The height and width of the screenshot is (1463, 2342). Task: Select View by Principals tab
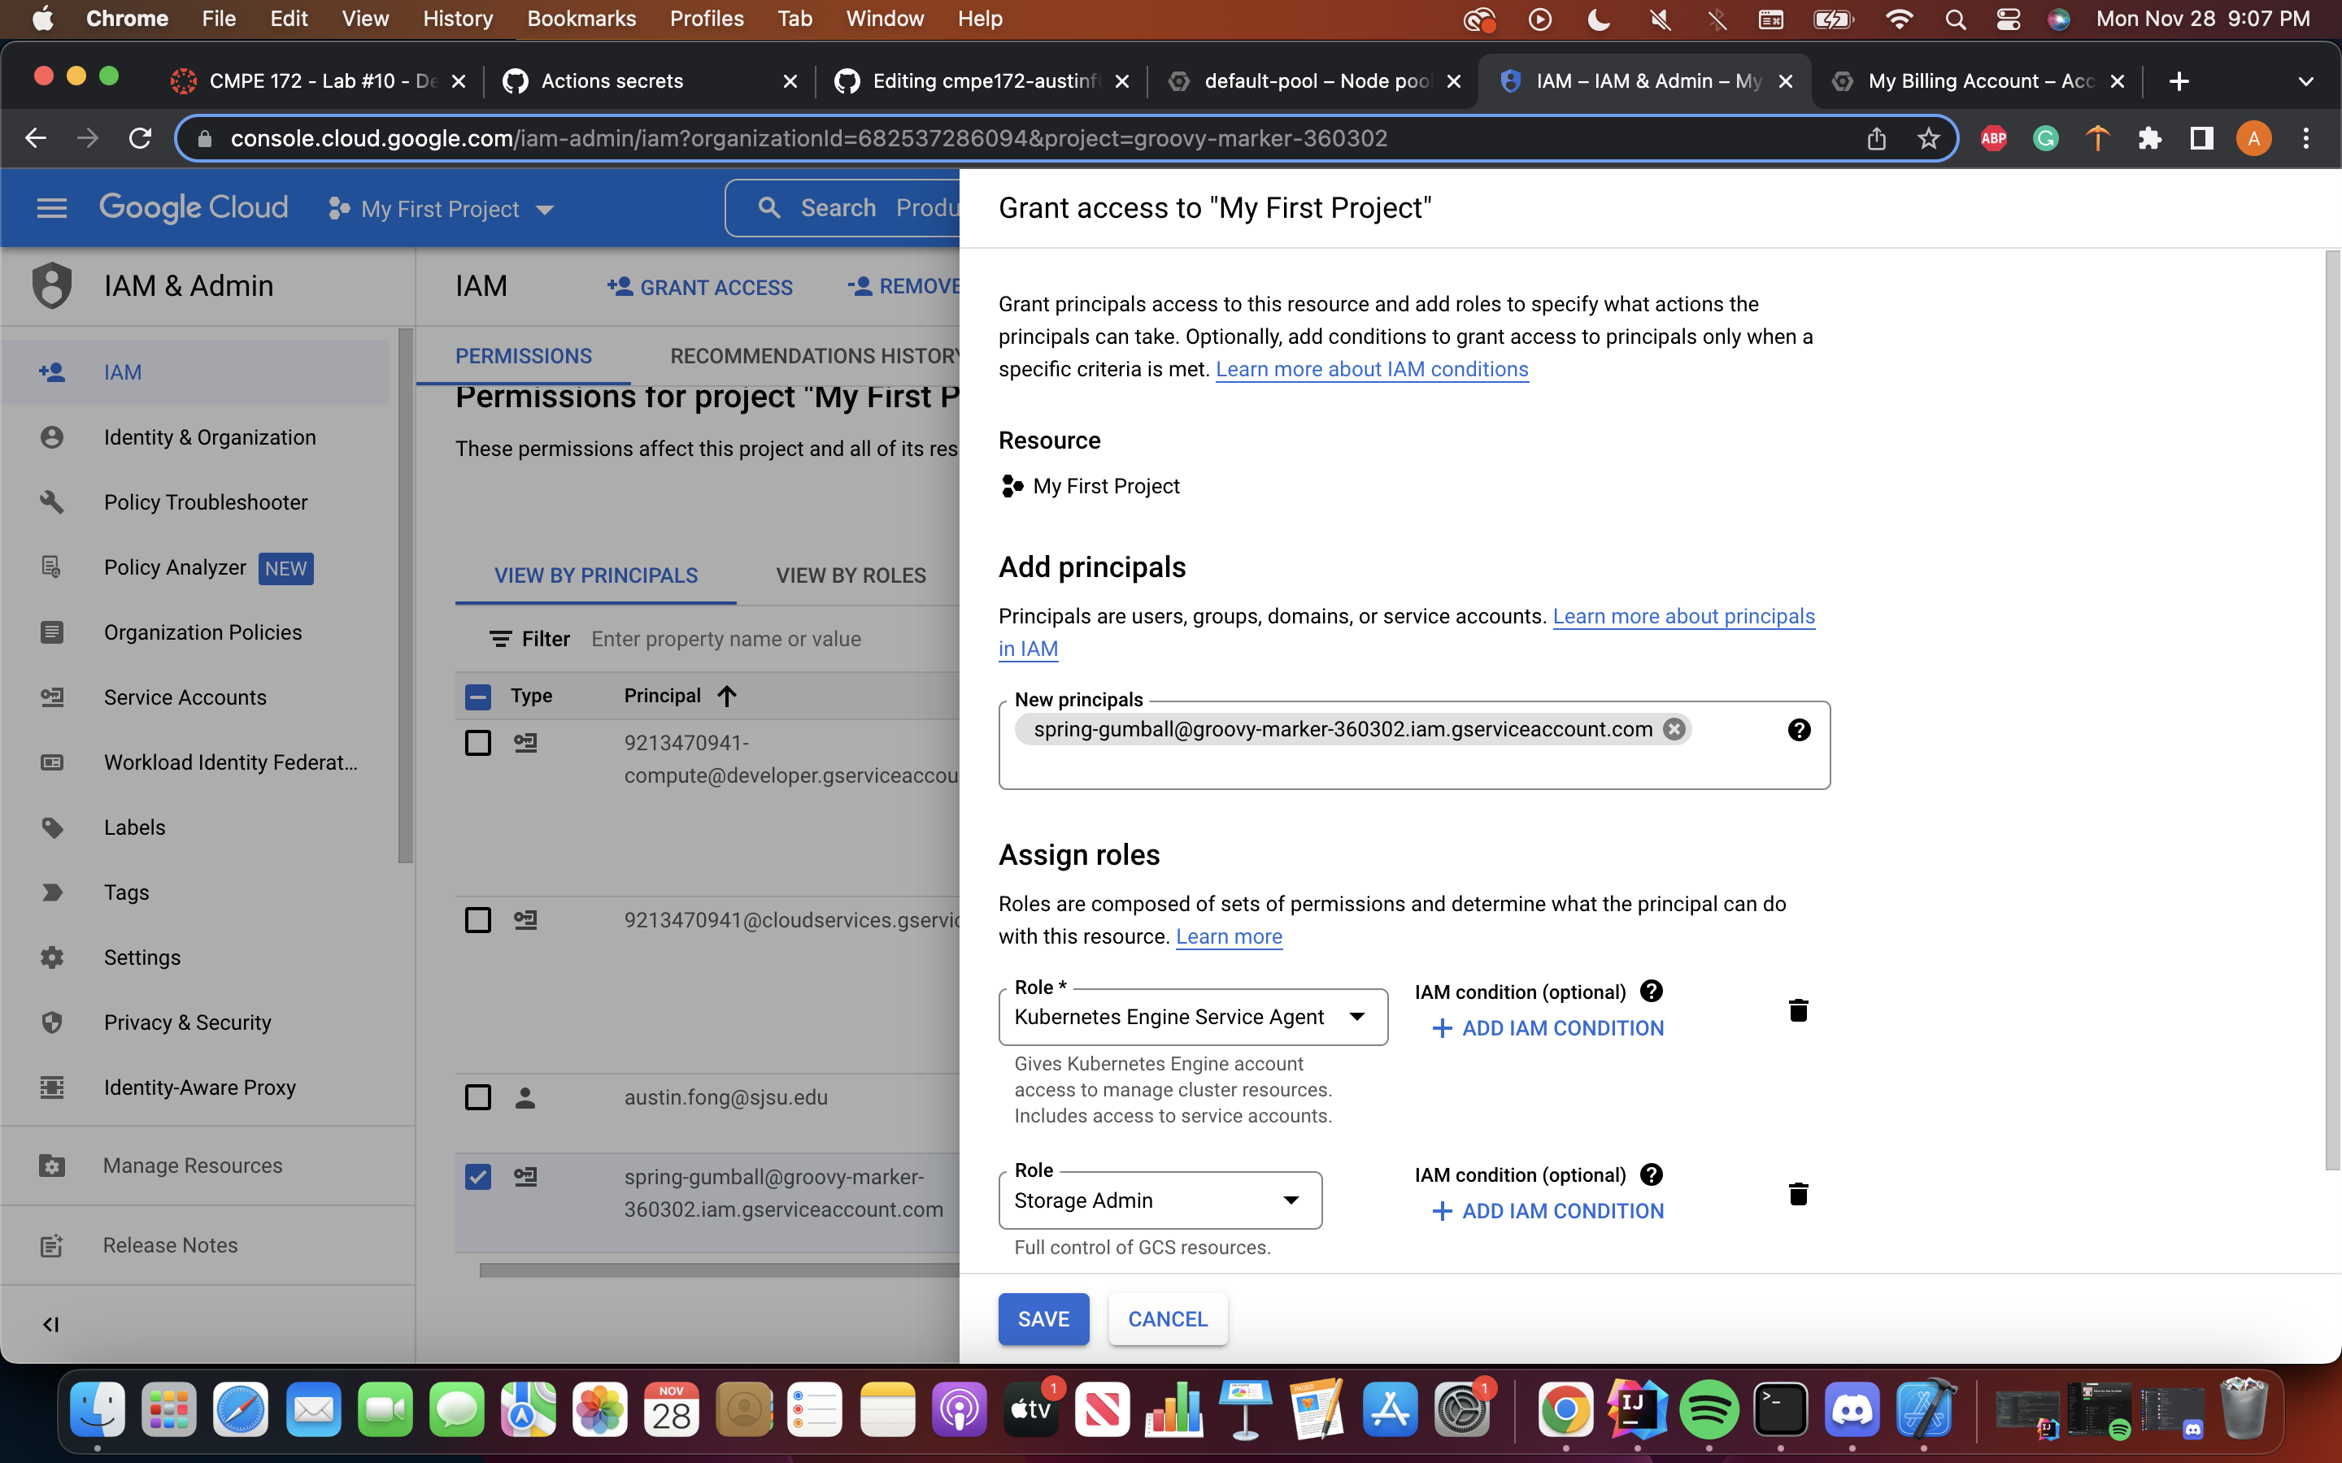[596, 575]
